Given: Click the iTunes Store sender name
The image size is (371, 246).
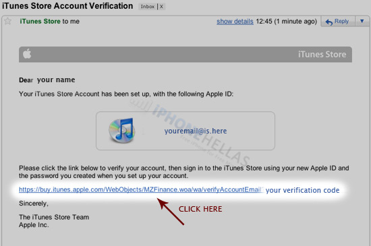Looking at the screenshot, I should tap(40, 22).
